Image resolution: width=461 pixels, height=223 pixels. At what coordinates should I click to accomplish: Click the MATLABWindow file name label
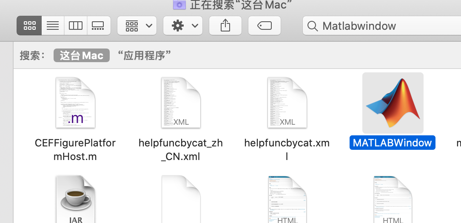pyautogui.click(x=392, y=143)
